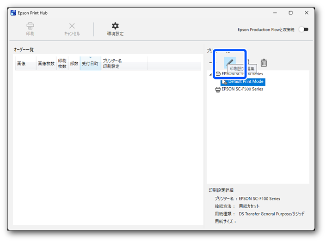Screen dimensions: 326x242
Task: Click the 部数 column header
Action: (x=74, y=64)
